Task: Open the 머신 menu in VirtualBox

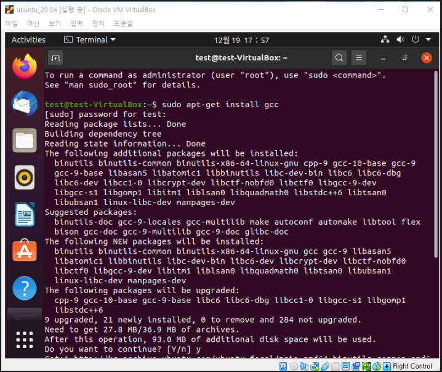Action: click(x=33, y=23)
